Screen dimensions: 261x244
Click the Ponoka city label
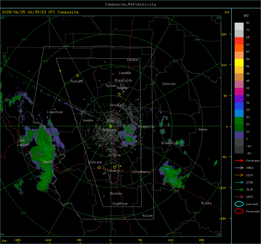tap(132, 60)
